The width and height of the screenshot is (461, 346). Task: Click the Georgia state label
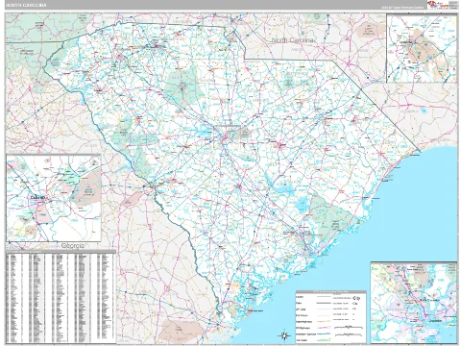point(73,246)
